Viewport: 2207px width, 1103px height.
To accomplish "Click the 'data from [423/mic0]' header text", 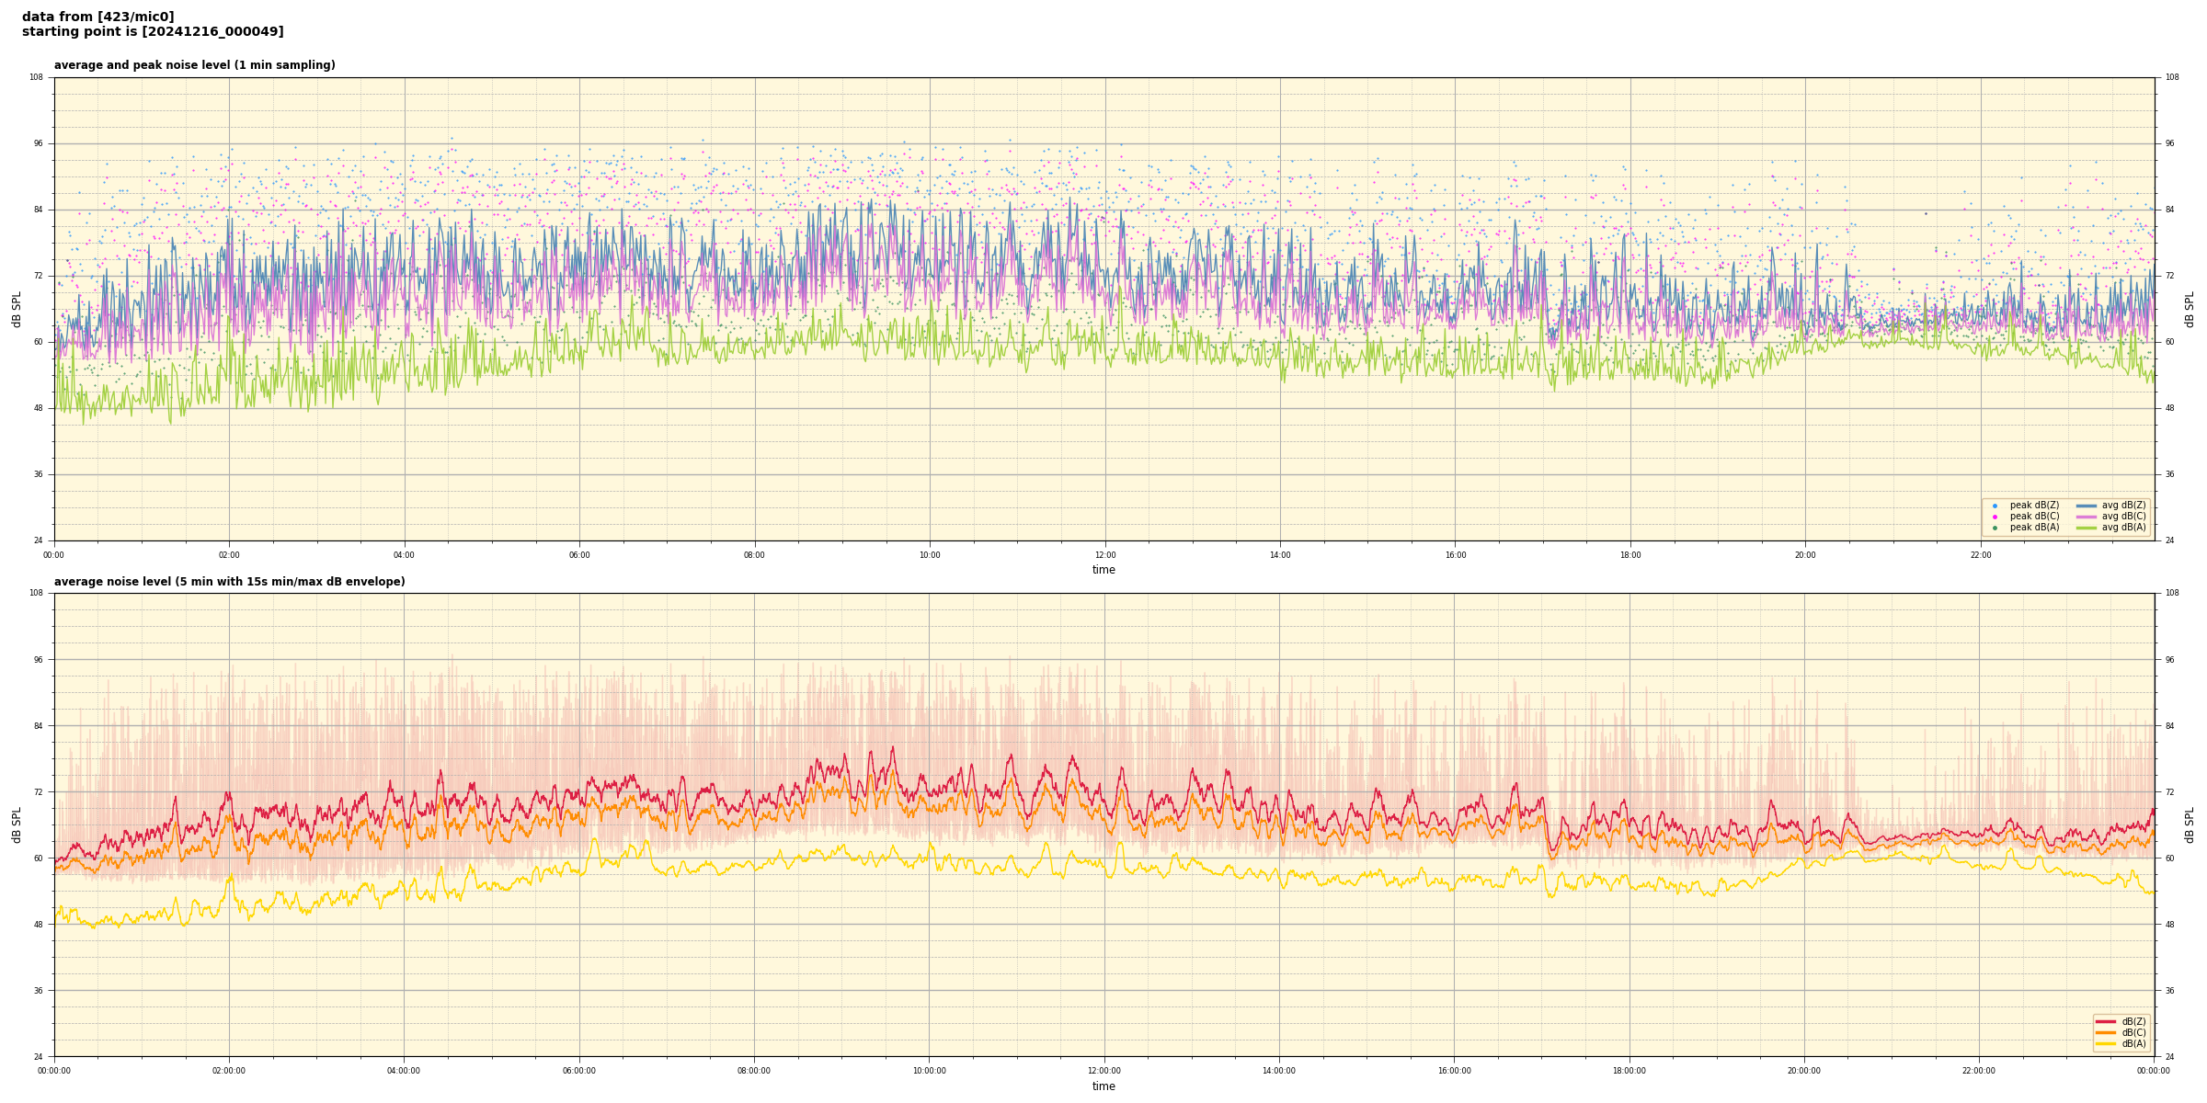I will click(x=97, y=17).
